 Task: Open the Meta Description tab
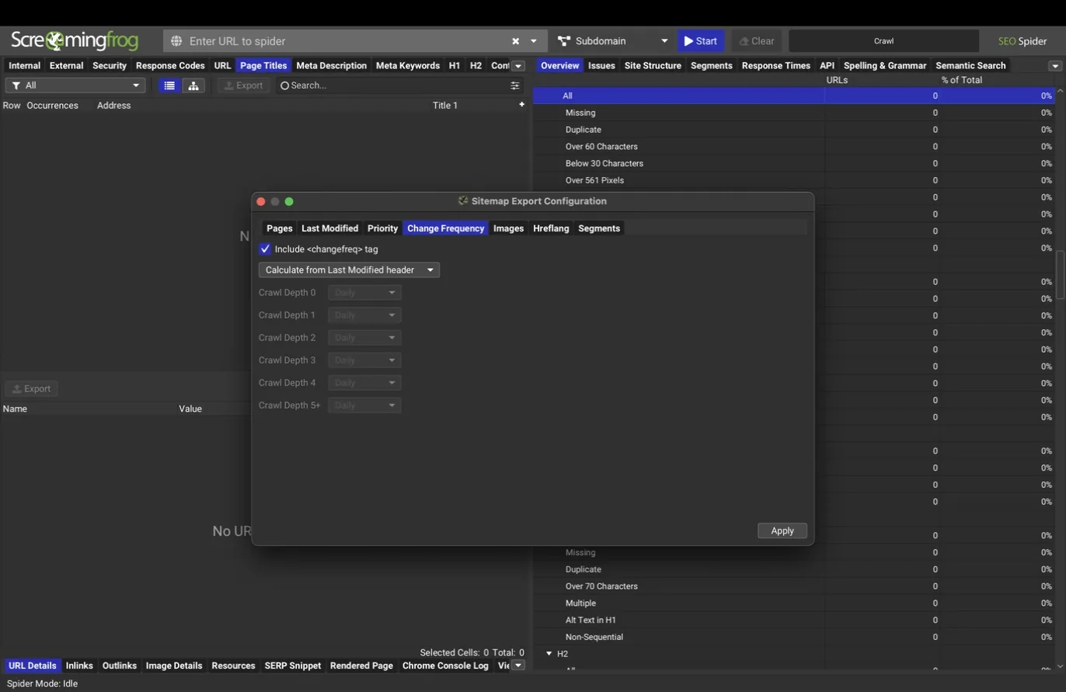pos(331,66)
